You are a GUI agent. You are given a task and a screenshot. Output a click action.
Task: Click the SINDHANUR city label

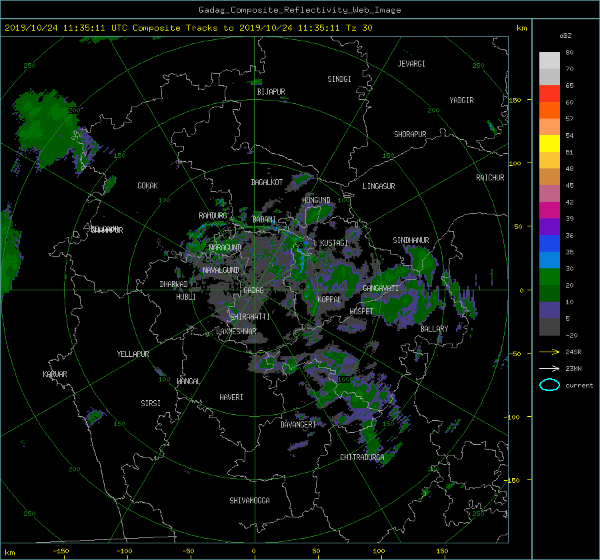click(411, 240)
